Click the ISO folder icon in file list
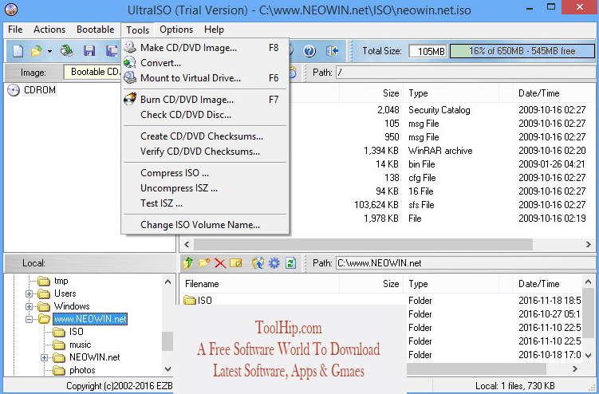 (x=190, y=300)
